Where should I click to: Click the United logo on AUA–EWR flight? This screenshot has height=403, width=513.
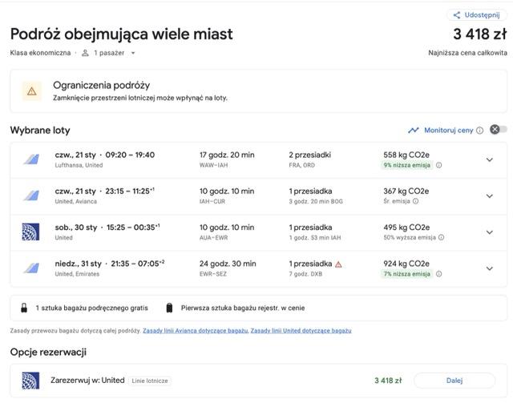click(x=30, y=232)
